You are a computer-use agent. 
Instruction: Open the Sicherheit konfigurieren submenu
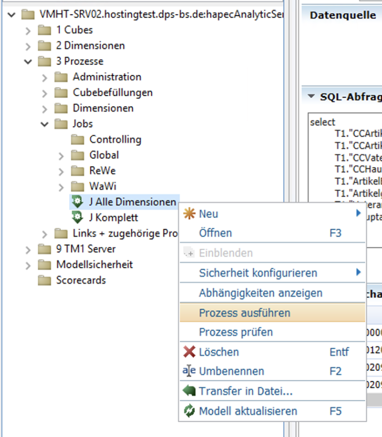[x=258, y=273]
